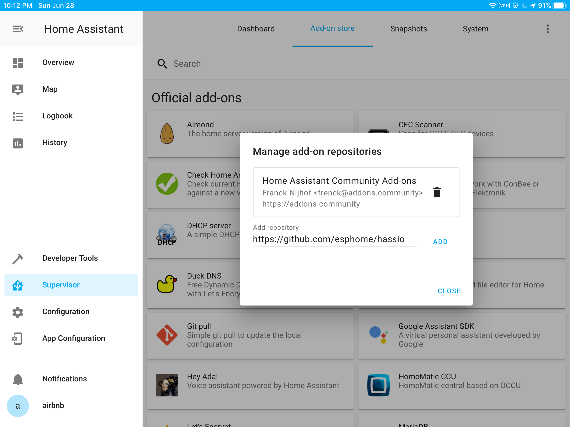Click the Home Assistant Community Add-ons title
This screenshot has width=570, height=427.
coord(339,181)
